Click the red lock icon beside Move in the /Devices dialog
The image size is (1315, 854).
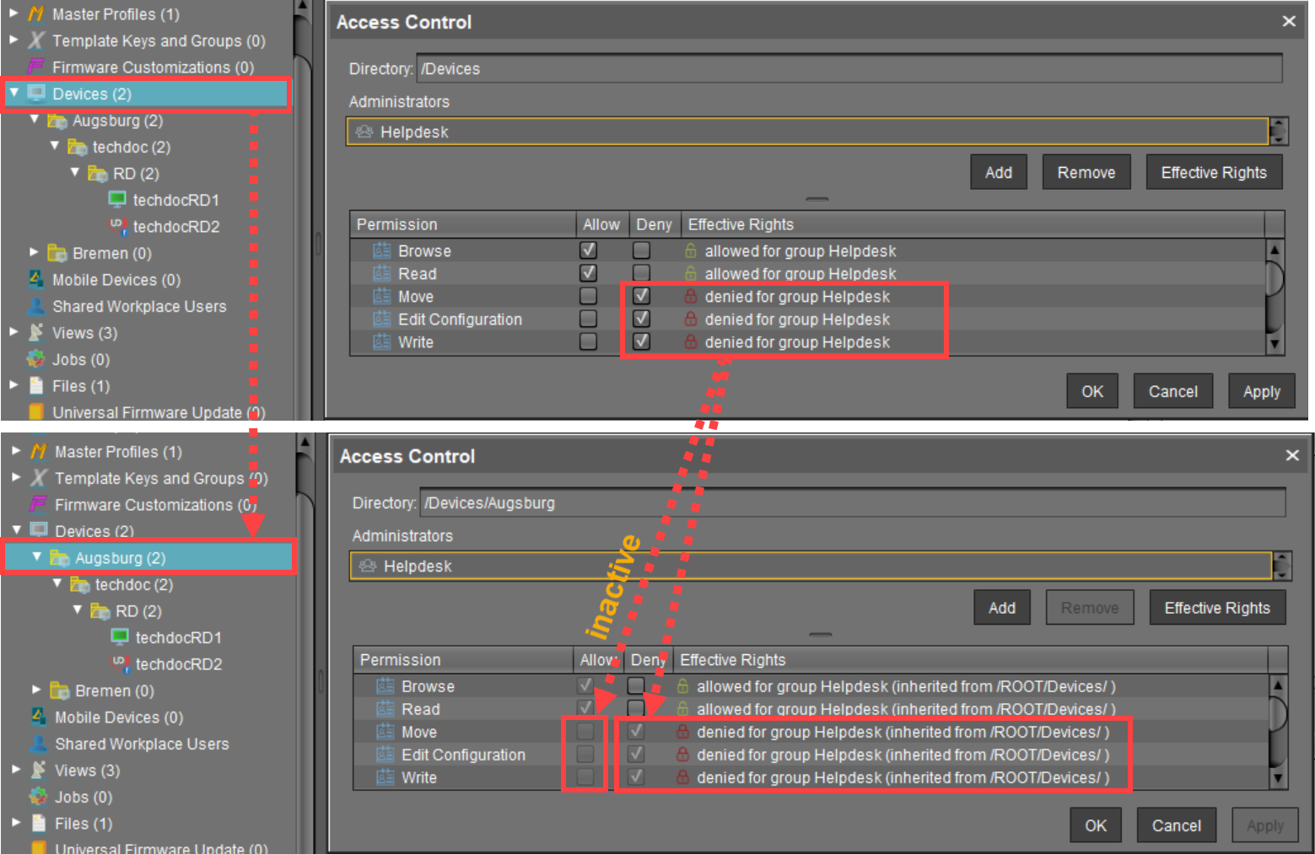click(690, 296)
